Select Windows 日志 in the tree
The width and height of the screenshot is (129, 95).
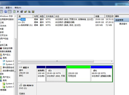coord(6,16)
